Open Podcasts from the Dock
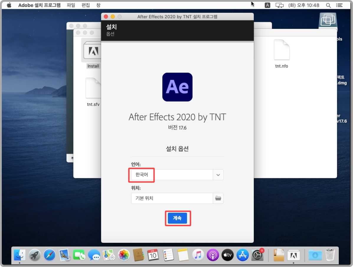Screen dimensions: 353x267 click(213, 255)
